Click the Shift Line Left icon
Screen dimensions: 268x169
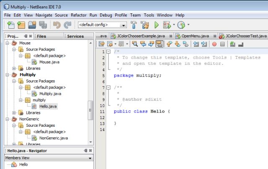tap(196, 44)
